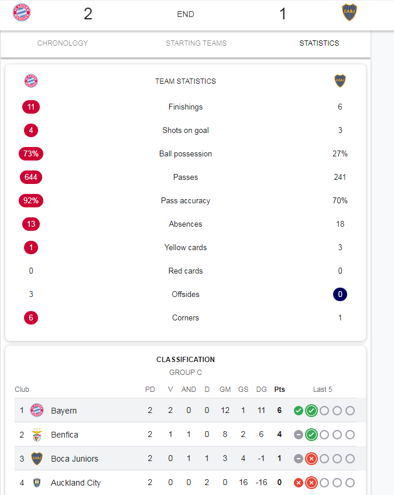This screenshot has width=394, height=495.
Task: Click Bayern crest in Team Statistics panel
Action: pos(31,81)
